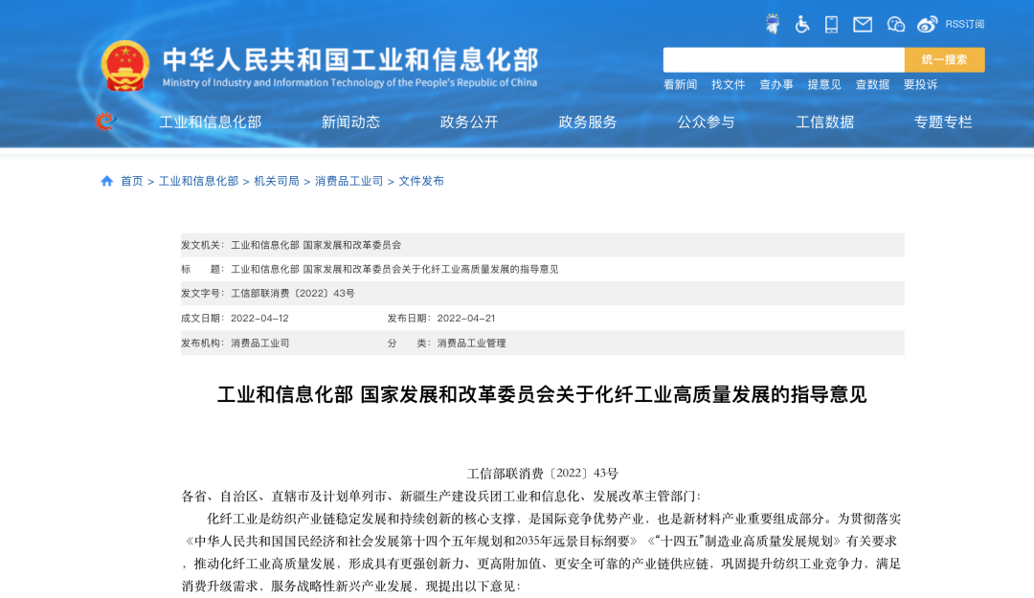Click the 文件发布 breadcrumb link
The width and height of the screenshot is (1034, 598).
(x=421, y=181)
